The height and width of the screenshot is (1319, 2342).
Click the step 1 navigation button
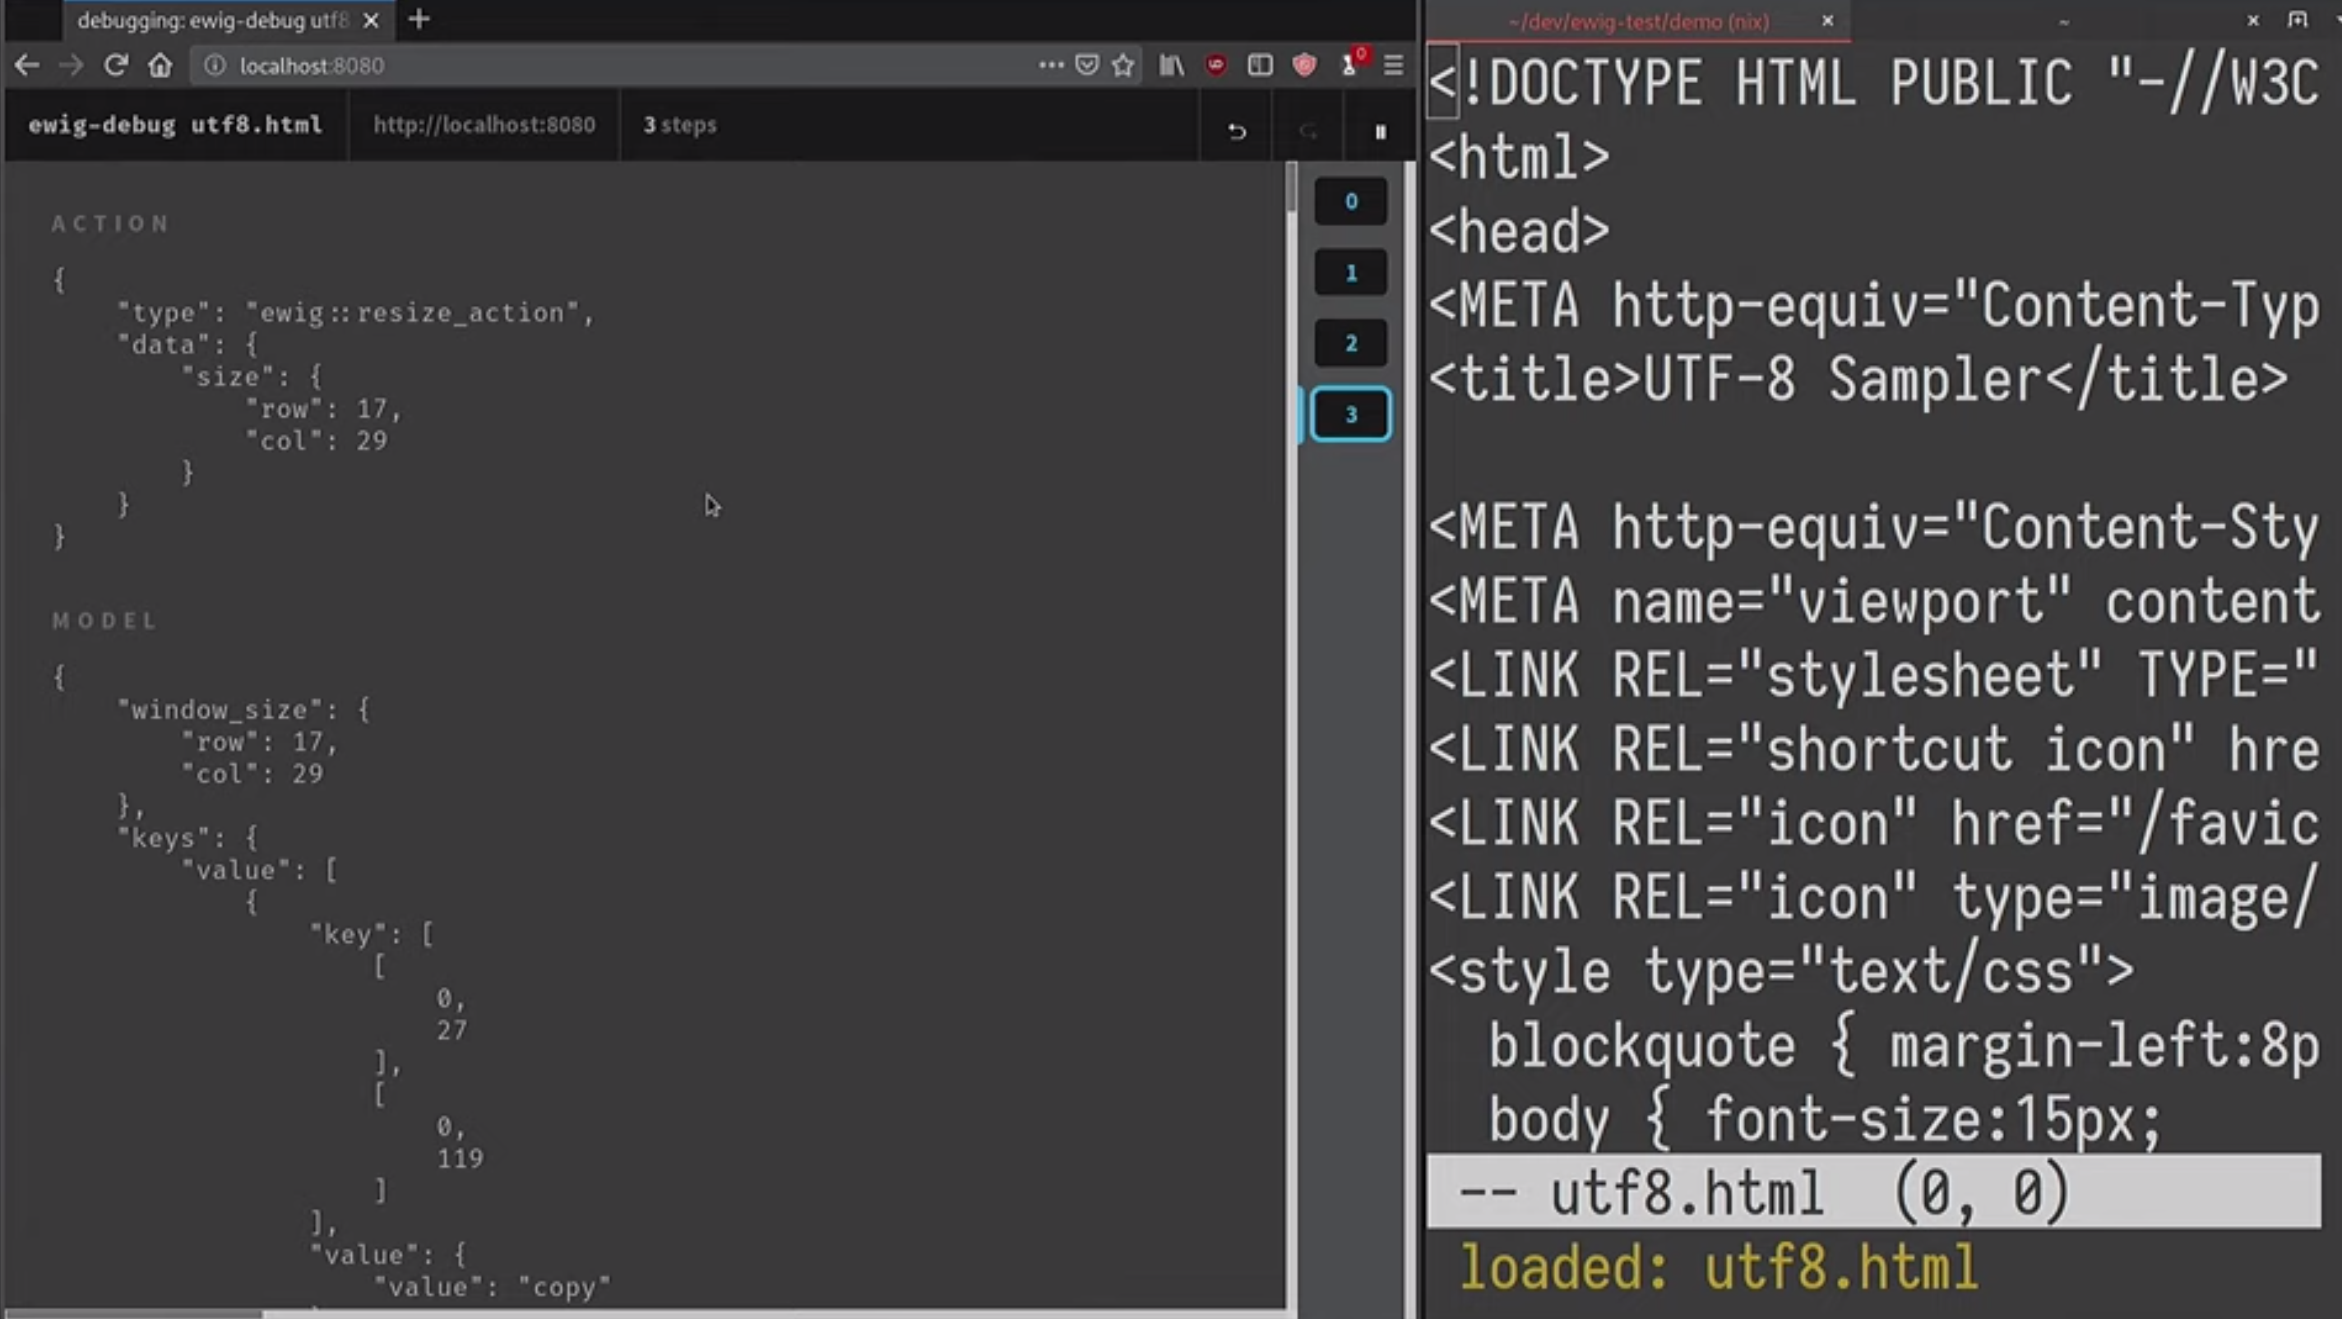[1349, 272]
